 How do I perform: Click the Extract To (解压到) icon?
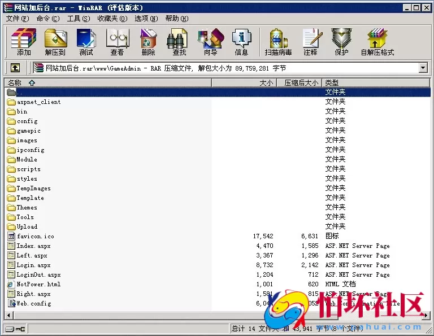click(x=55, y=41)
